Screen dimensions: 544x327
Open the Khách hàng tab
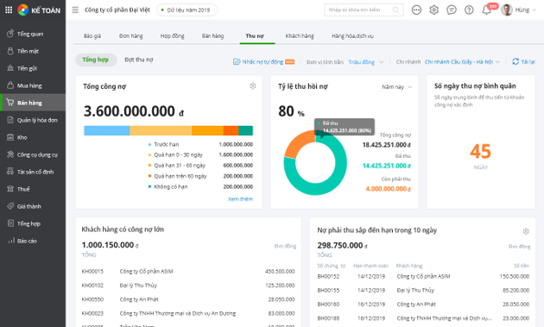tap(300, 35)
